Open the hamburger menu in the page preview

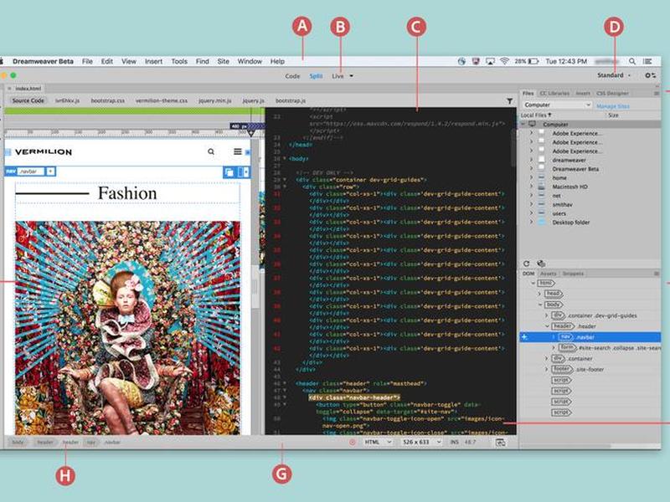coord(238,151)
